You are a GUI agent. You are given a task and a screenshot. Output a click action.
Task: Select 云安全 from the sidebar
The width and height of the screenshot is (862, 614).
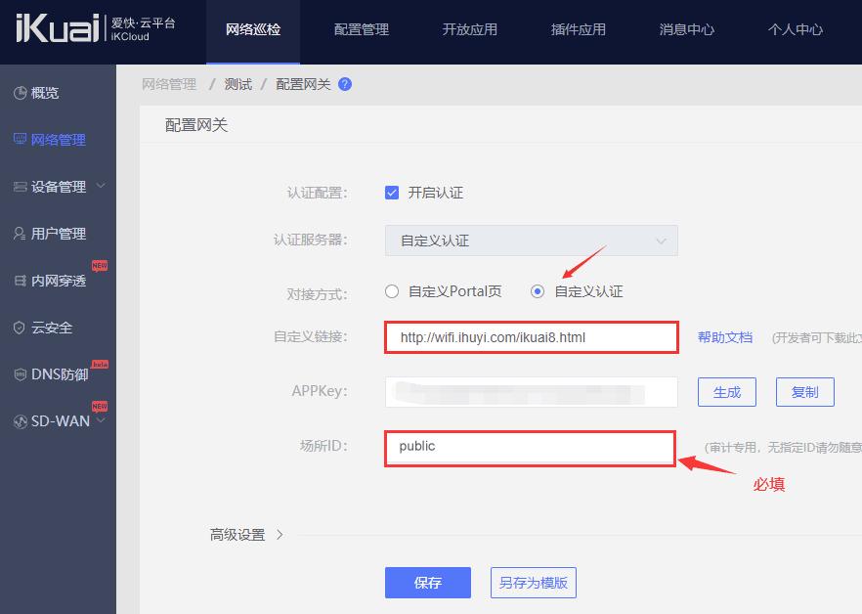(x=46, y=328)
